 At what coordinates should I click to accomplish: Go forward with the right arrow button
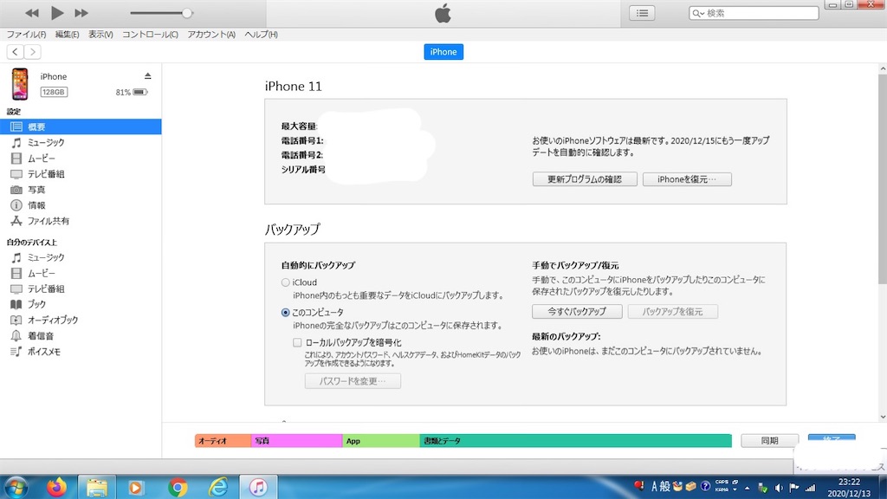pyautogui.click(x=33, y=52)
